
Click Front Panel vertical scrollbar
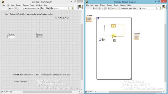coord(82,52)
